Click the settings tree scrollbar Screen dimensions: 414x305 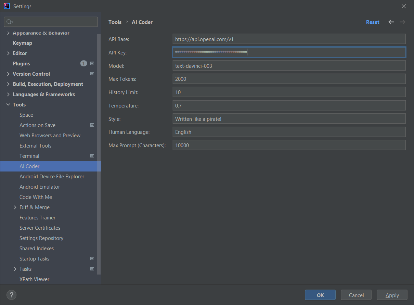[99, 154]
